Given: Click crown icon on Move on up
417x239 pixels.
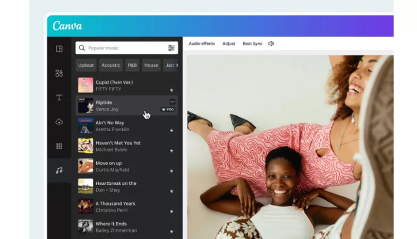Looking at the screenshot, I should (x=172, y=171).
